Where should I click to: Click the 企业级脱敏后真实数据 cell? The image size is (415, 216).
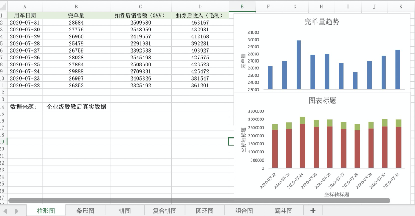coord(76,107)
